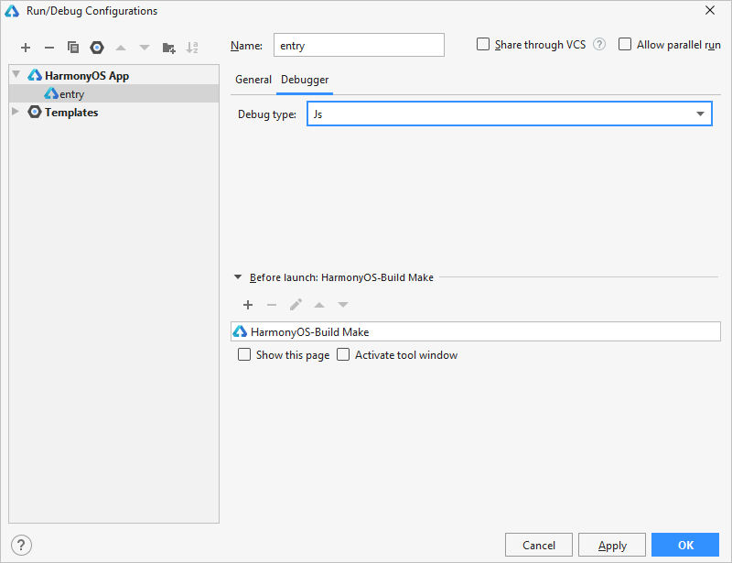Collapse the HarmonyOS App tree node
Viewport: 732px width, 563px height.
pyautogui.click(x=16, y=74)
